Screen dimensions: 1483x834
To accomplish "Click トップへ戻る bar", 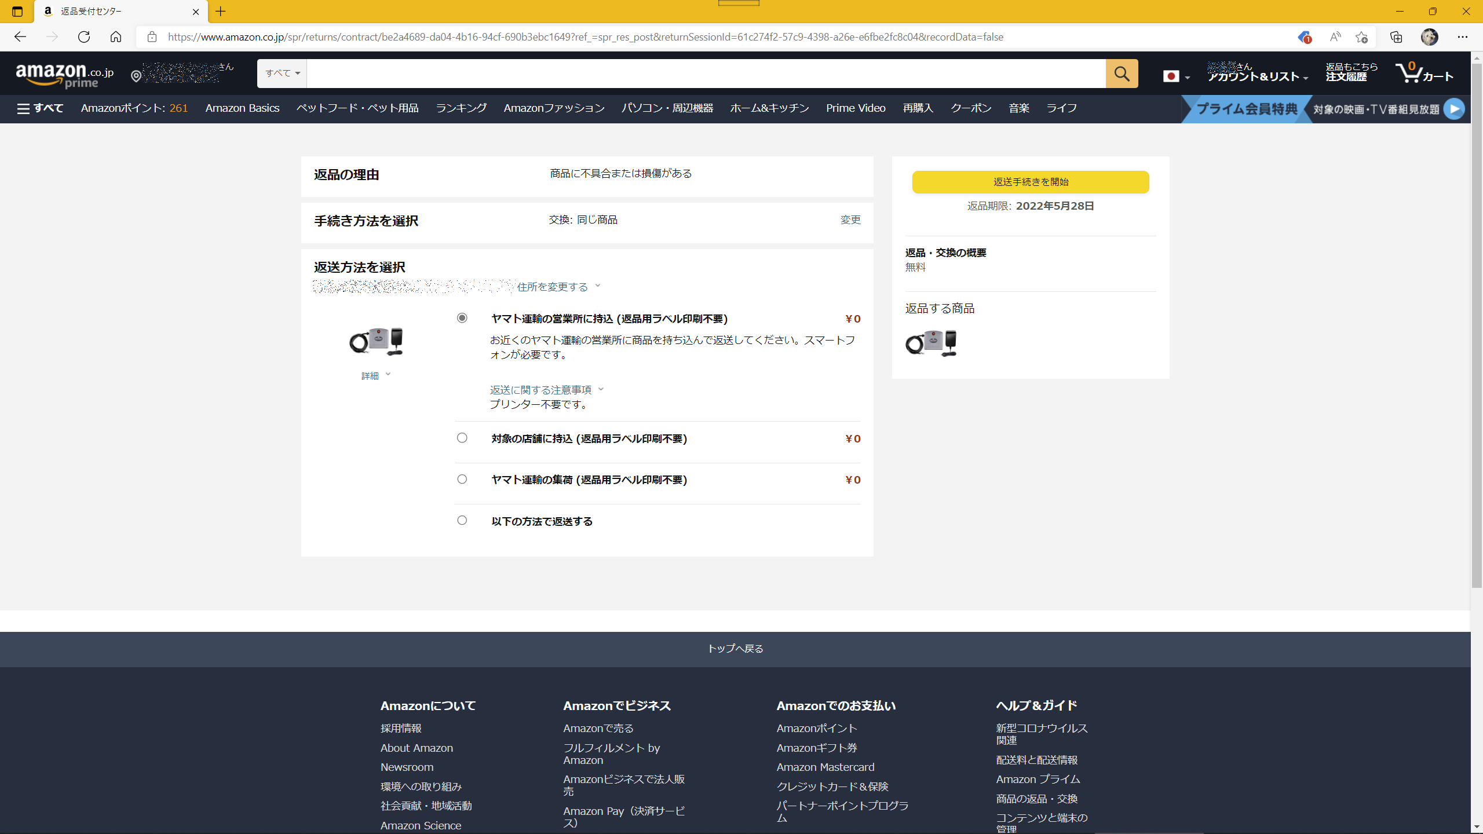I will [735, 649].
